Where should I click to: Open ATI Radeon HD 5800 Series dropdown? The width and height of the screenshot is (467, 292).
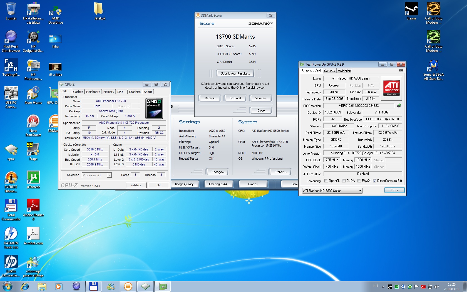coord(332,191)
